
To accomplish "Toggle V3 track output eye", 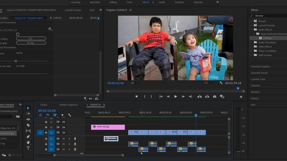I will [64, 122].
